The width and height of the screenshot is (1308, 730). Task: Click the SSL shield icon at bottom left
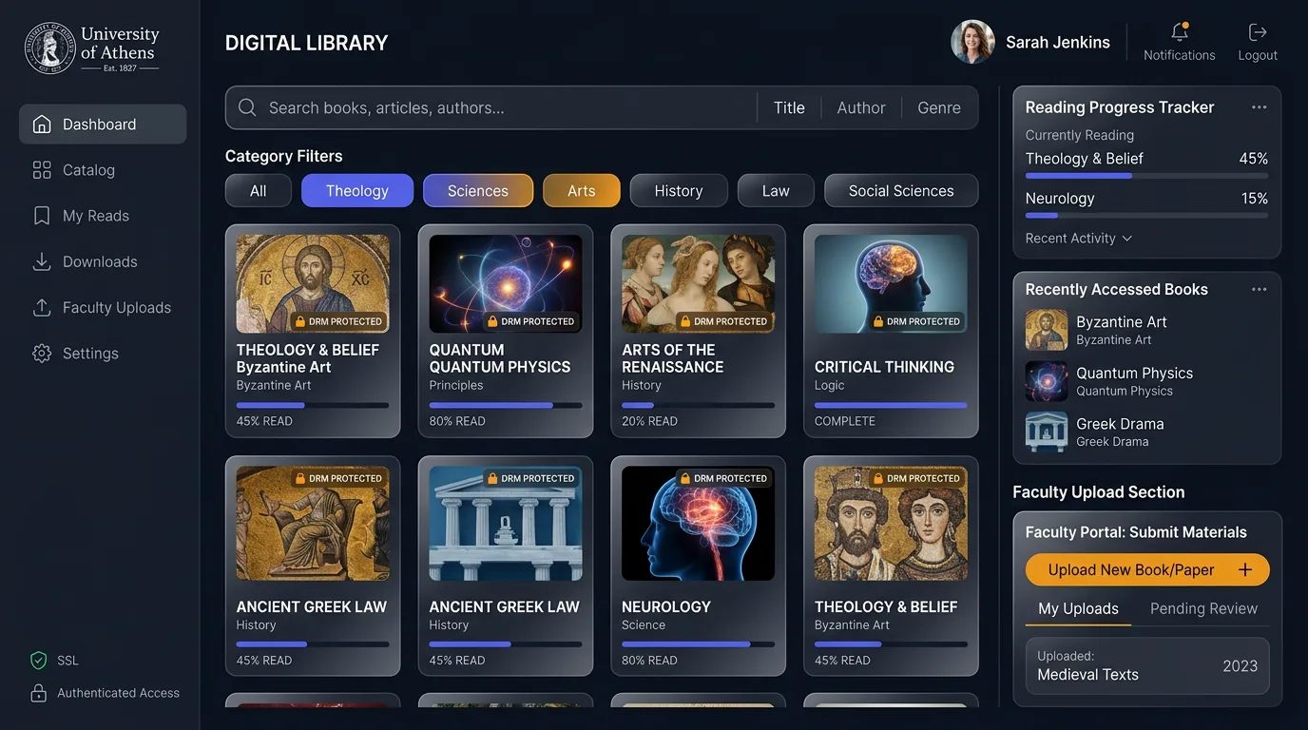tap(38, 660)
